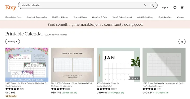Click the 'Find something memorable' banner
This screenshot has width=190, height=99.
pyautogui.click(x=95, y=24)
